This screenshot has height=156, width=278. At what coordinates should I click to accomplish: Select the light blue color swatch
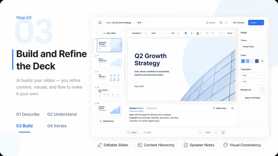pos(247,61)
